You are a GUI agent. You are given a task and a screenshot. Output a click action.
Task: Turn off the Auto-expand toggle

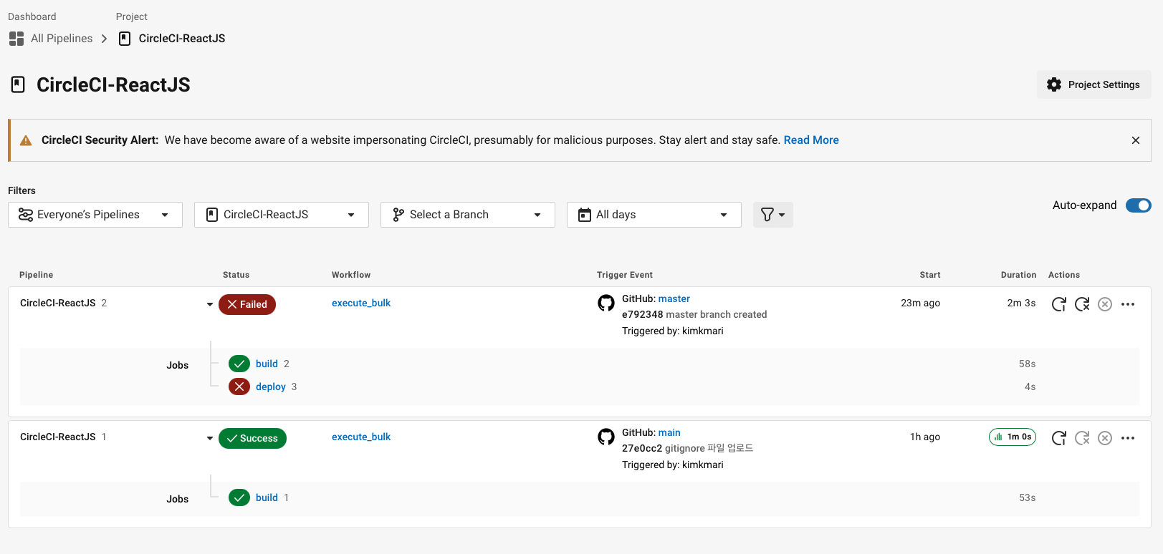click(1138, 205)
